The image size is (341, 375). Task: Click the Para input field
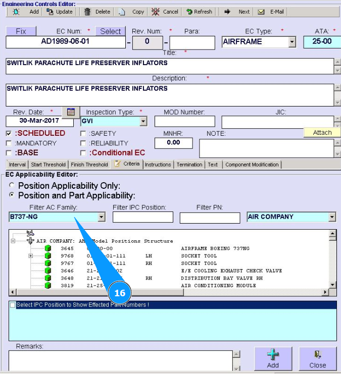click(192, 43)
